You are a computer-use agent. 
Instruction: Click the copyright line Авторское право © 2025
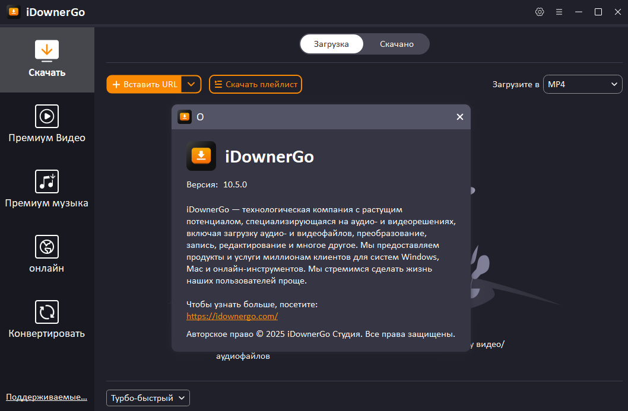321,334
